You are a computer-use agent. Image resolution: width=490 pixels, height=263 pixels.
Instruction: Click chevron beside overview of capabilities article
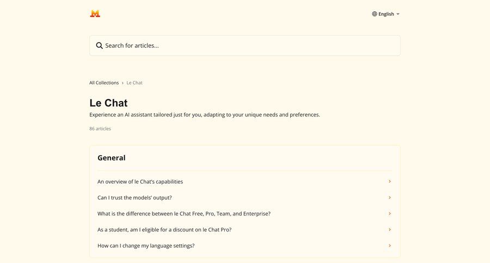(390, 181)
